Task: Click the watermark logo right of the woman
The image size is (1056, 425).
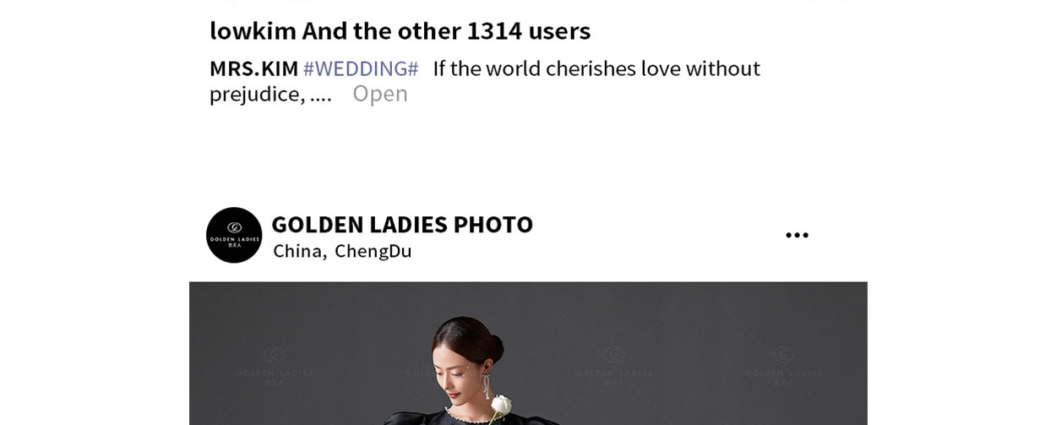Action: click(x=614, y=364)
